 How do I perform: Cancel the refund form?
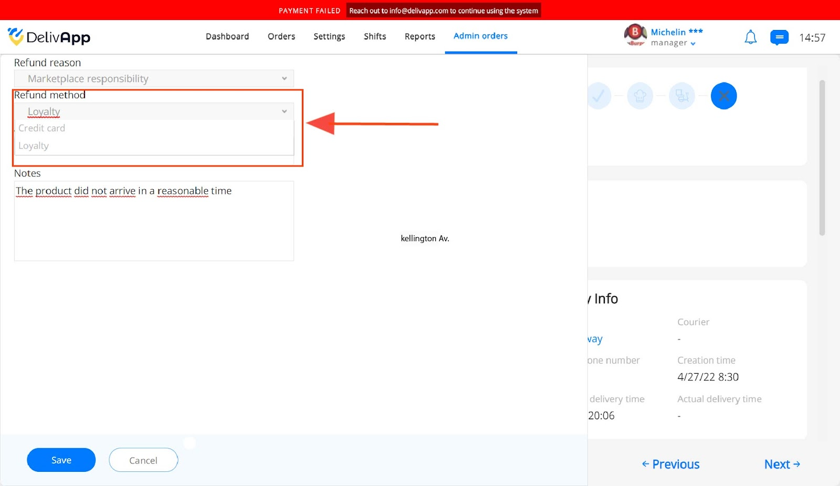[143, 460]
